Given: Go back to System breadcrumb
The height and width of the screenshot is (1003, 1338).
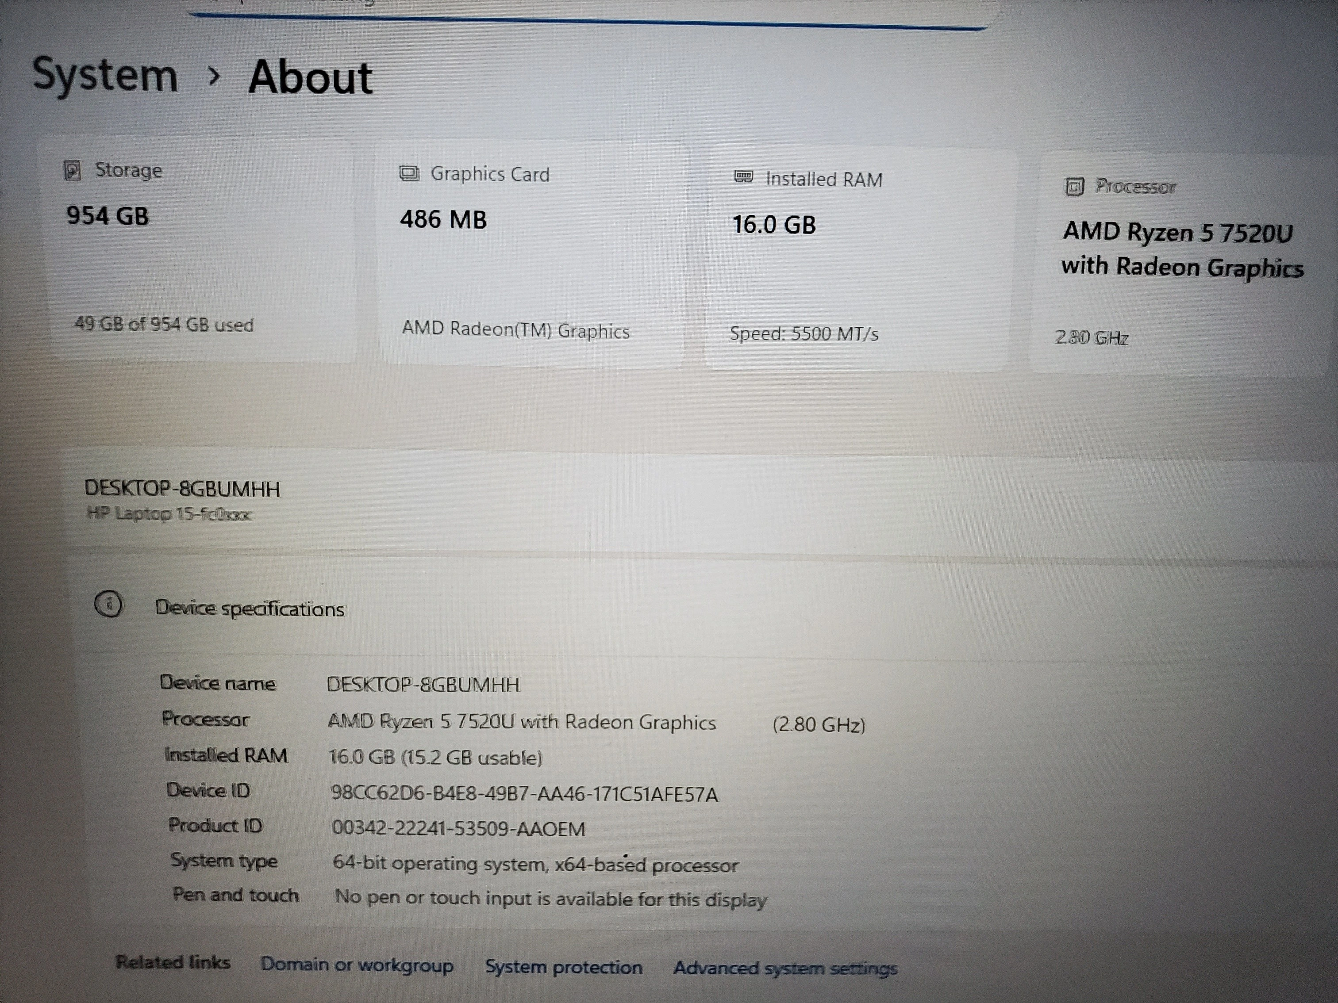Looking at the screenshot, I should (105, 75).
